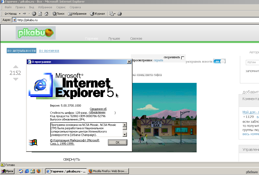The height and width of the screenshot is (175, 259).
Task: Open the Вид menu
Action: (31, 7)
